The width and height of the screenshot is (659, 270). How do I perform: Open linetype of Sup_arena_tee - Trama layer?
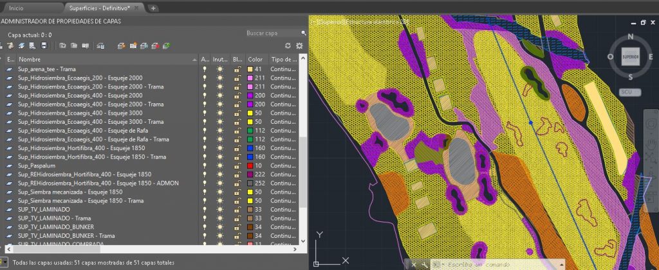pyautogui.click(x=283, y=69)
